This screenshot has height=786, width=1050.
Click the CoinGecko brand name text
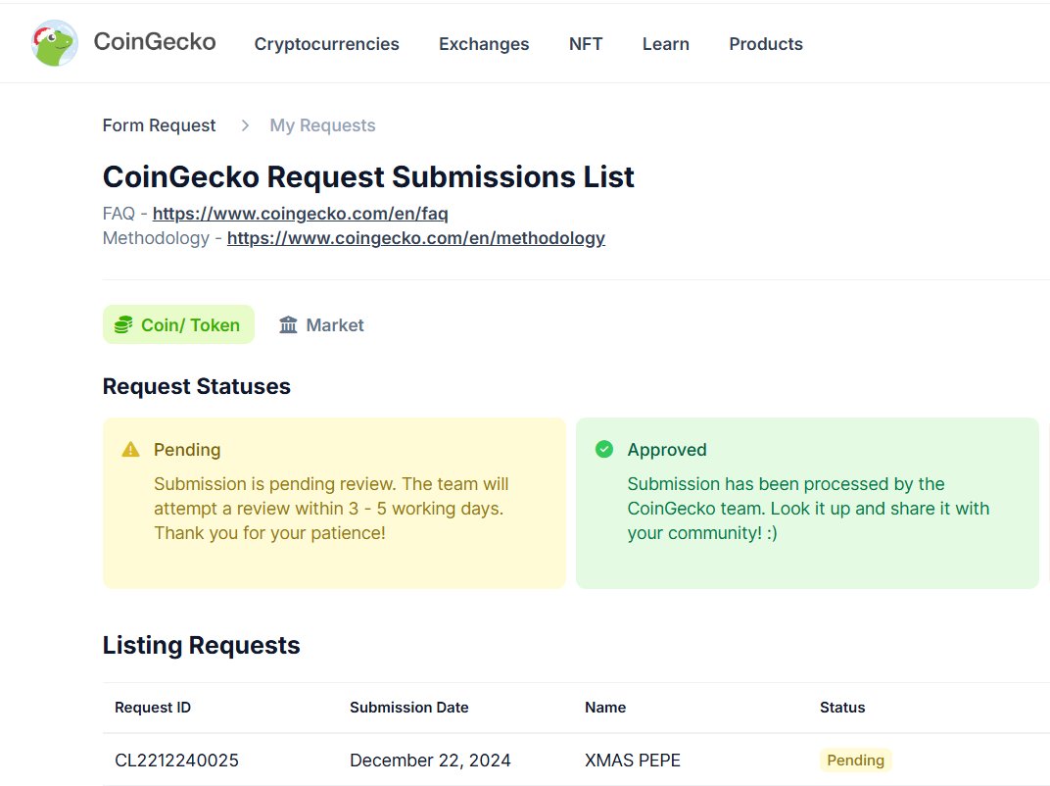click(x=155, y=41)
